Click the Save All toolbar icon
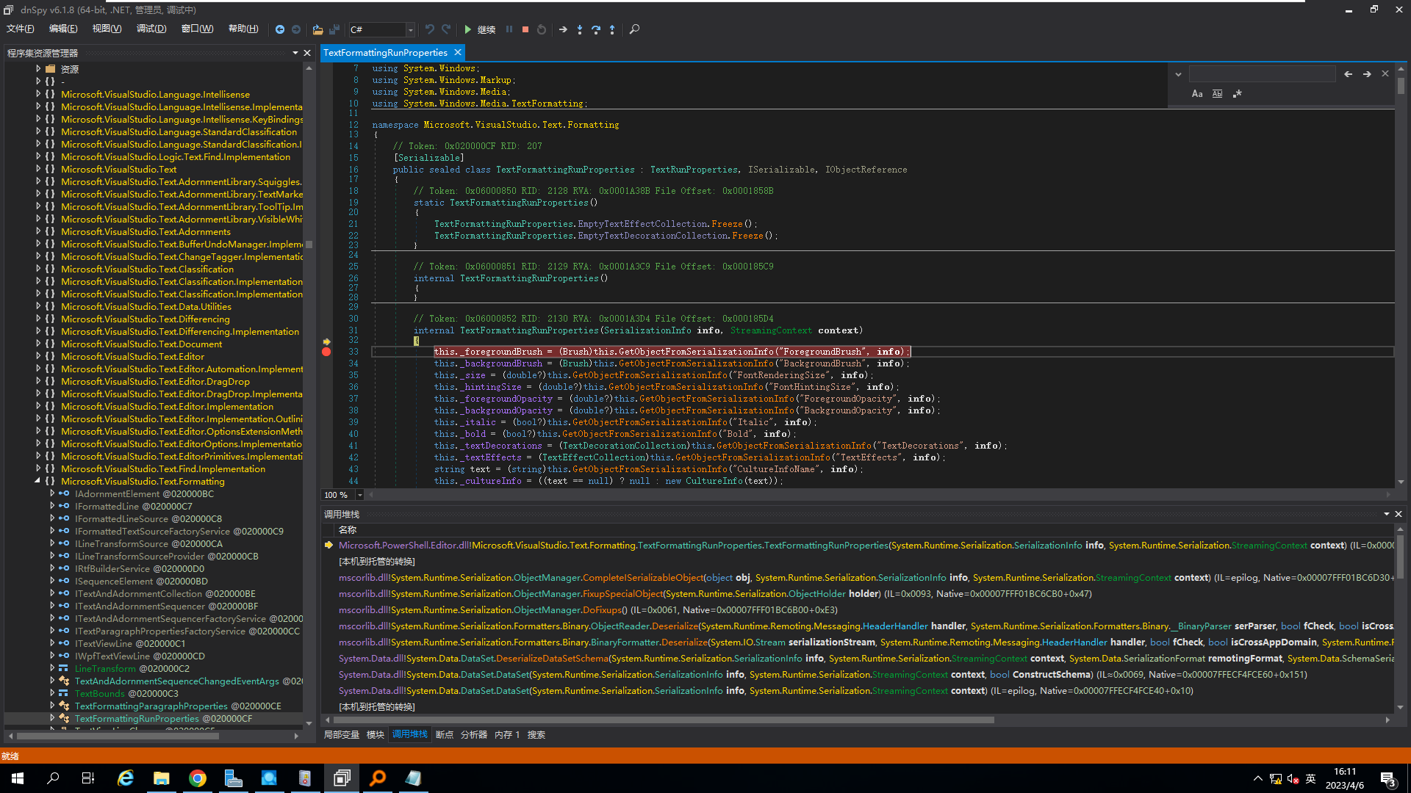This screenshot has height=793, width=1411. tap(334, 29)
